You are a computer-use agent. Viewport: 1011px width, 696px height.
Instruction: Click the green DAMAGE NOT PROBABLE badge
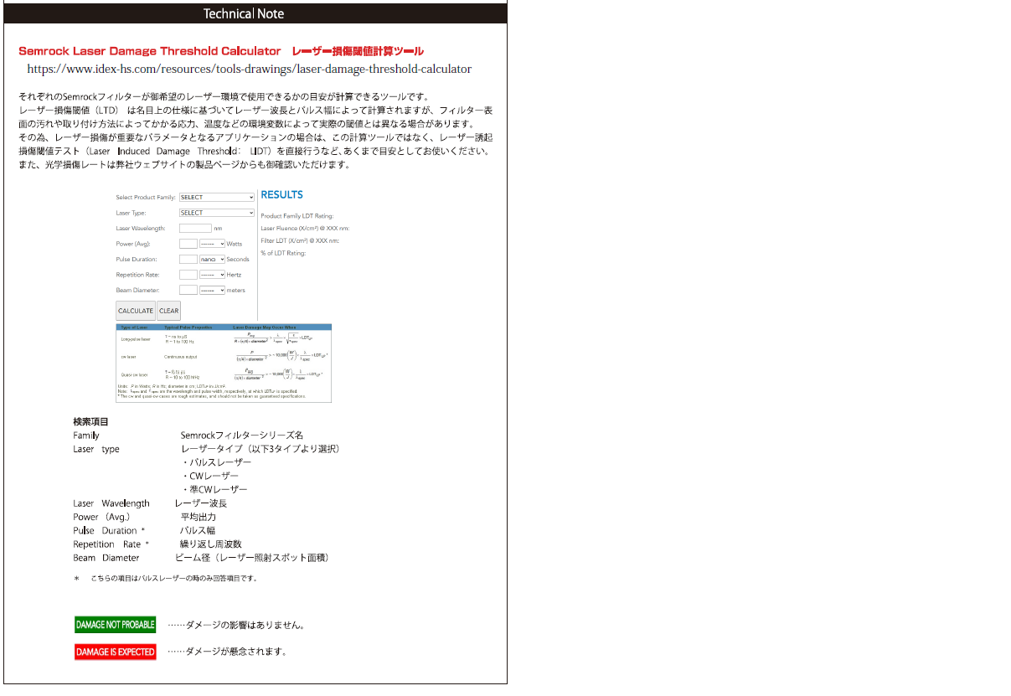115,624
